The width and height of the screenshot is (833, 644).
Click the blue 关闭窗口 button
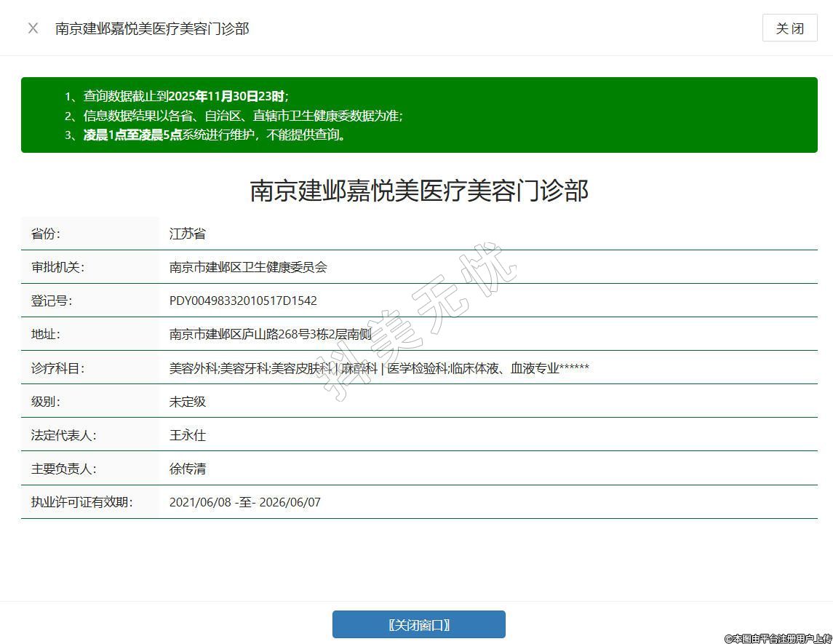coord(418,624)
